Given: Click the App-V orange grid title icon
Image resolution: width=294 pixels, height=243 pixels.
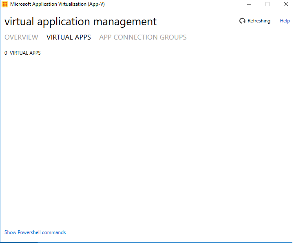Looking at the screenshot, I should coord(5,4).
